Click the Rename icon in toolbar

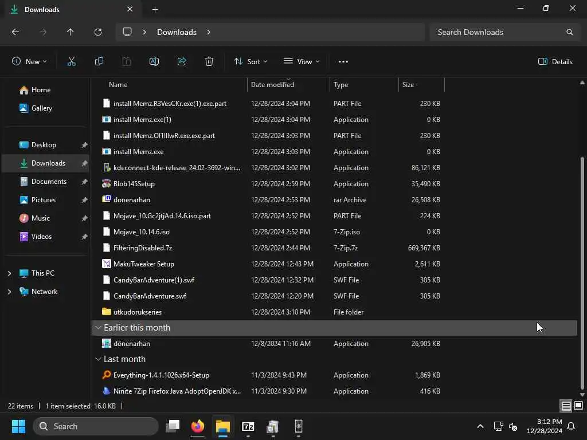[x=154, y=61]
